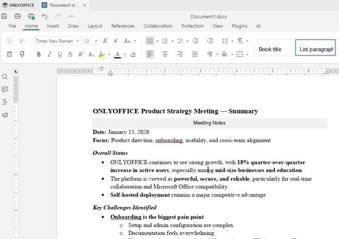Click the Copy Style paintbrush icon
339x239 pixels.
click(22, 54)
